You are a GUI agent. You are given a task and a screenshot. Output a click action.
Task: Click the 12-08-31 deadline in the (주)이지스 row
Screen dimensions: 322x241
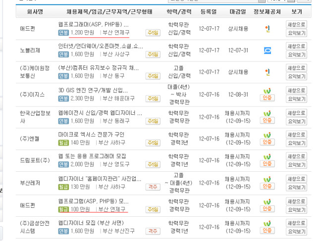(238, 95)
